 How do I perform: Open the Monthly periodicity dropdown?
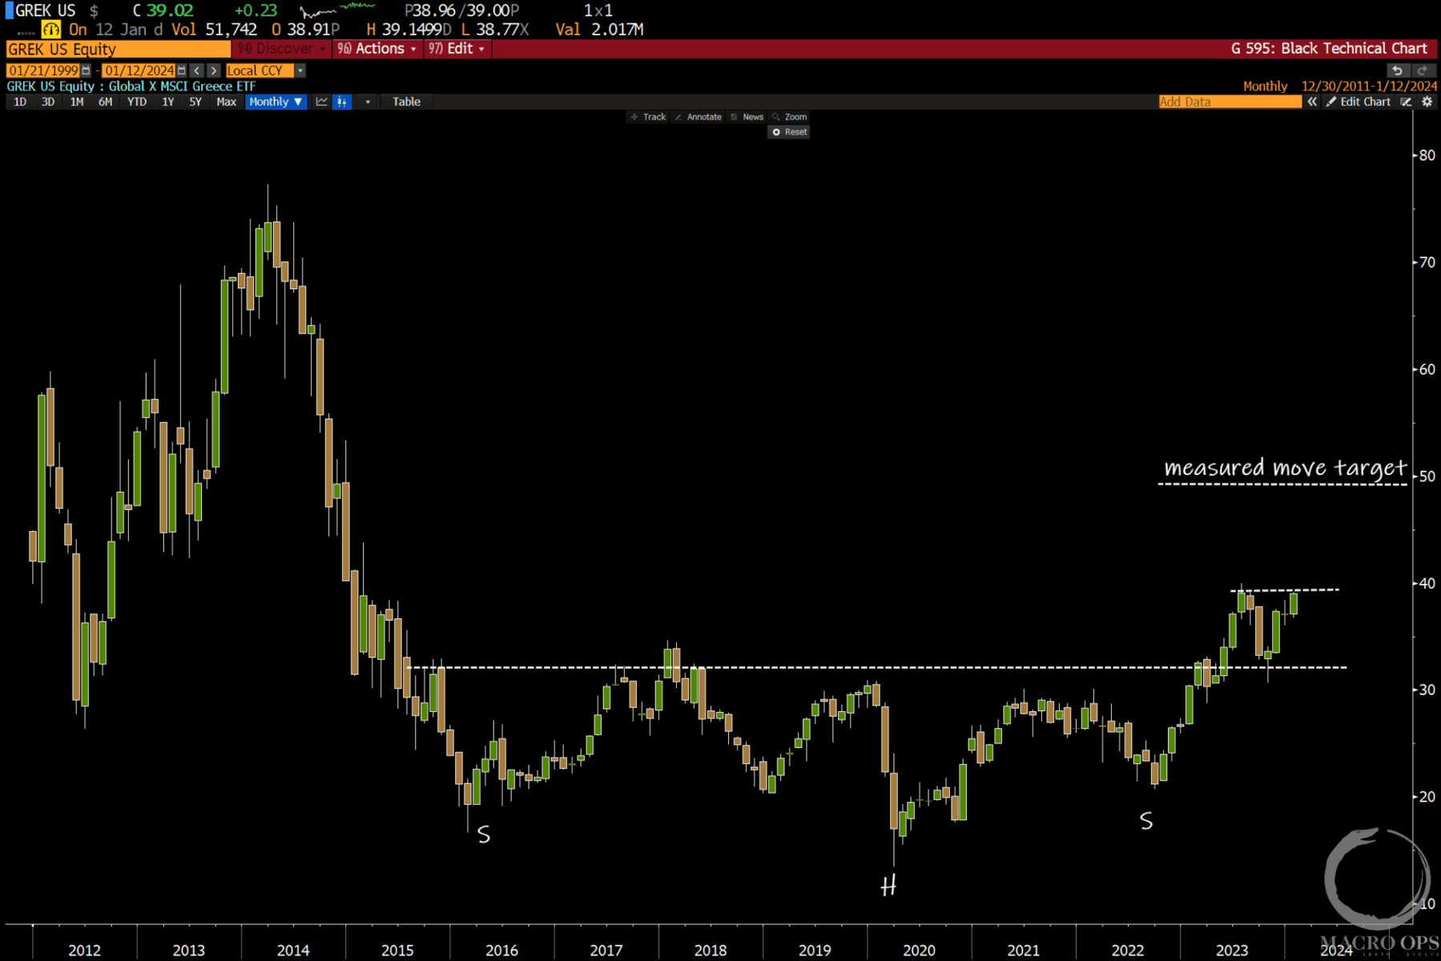point(276,102)
